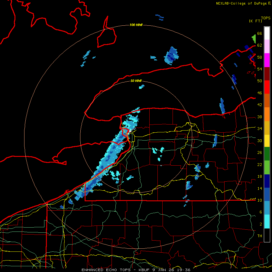
Task: Click the magenta legend swatch
Action: pos(267,60)
